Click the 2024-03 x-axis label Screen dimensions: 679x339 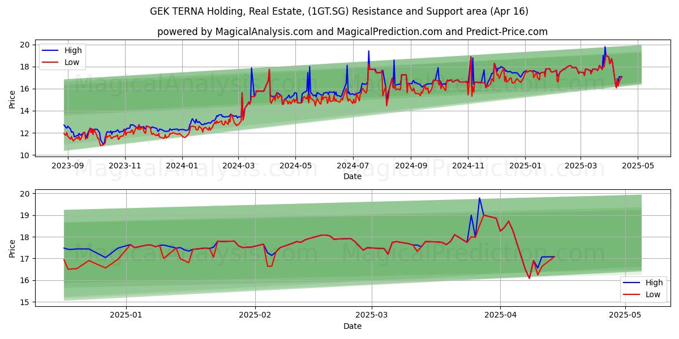coord(238,166)
